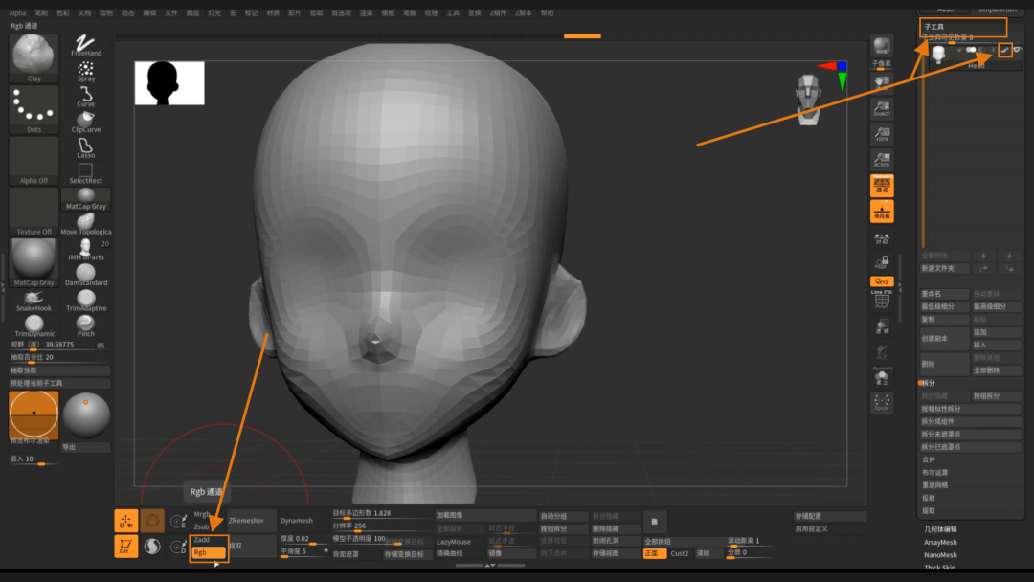The image size is (1034, 582).
Task: Click the Head subtool thumbnail
Action: click(937, 54)
